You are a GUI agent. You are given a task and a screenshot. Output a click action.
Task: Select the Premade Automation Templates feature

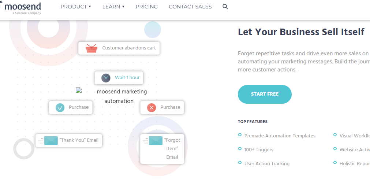(x=280, y=136)
